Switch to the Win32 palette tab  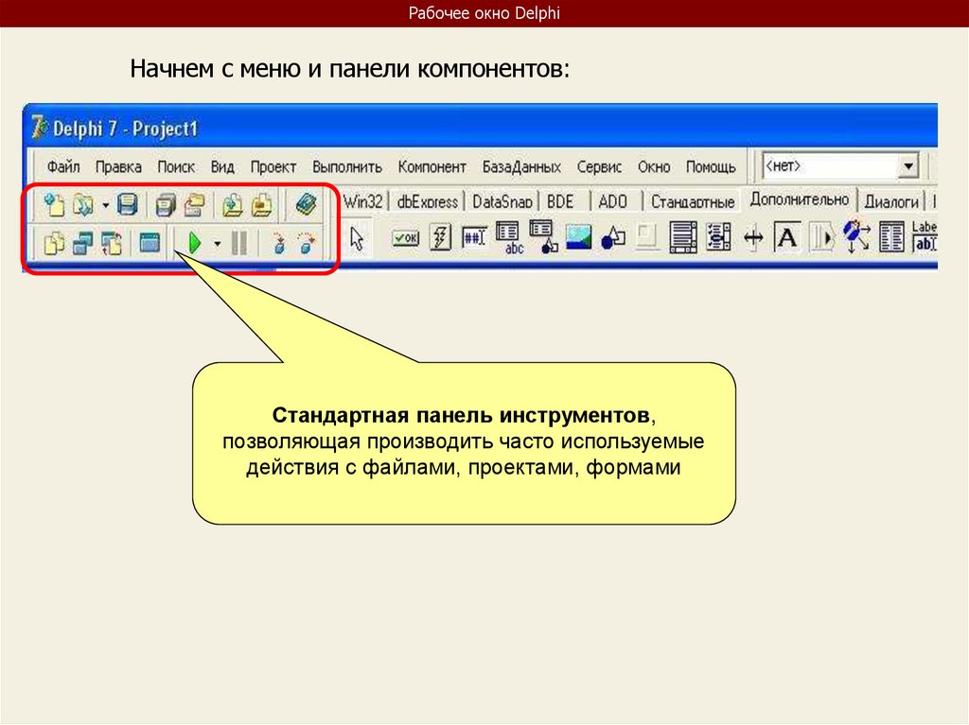tap(362, 201)
